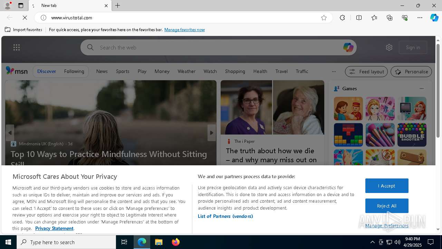Open Manage favorites now link
The width and height of the screenshot is (442, 249).
[184, 30]
